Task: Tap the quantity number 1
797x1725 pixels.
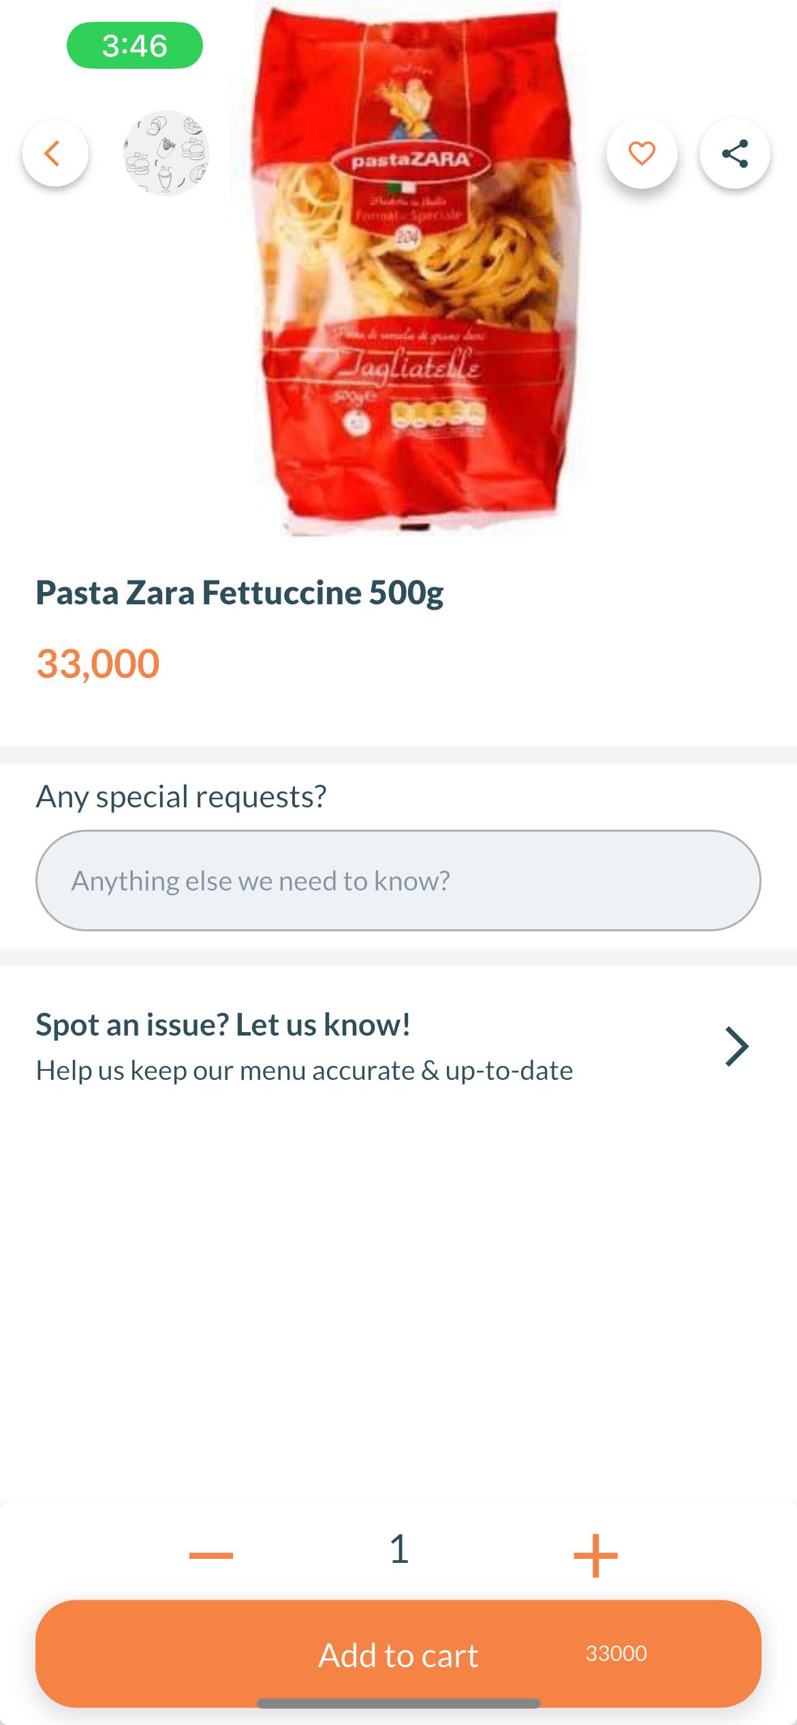Action: [x=399, y=1549]
